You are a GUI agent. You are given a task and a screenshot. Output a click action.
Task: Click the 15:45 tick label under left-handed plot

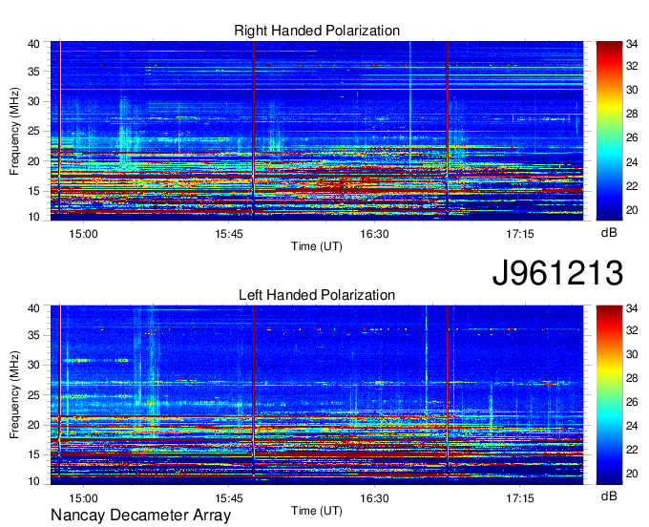coord(229,498)
